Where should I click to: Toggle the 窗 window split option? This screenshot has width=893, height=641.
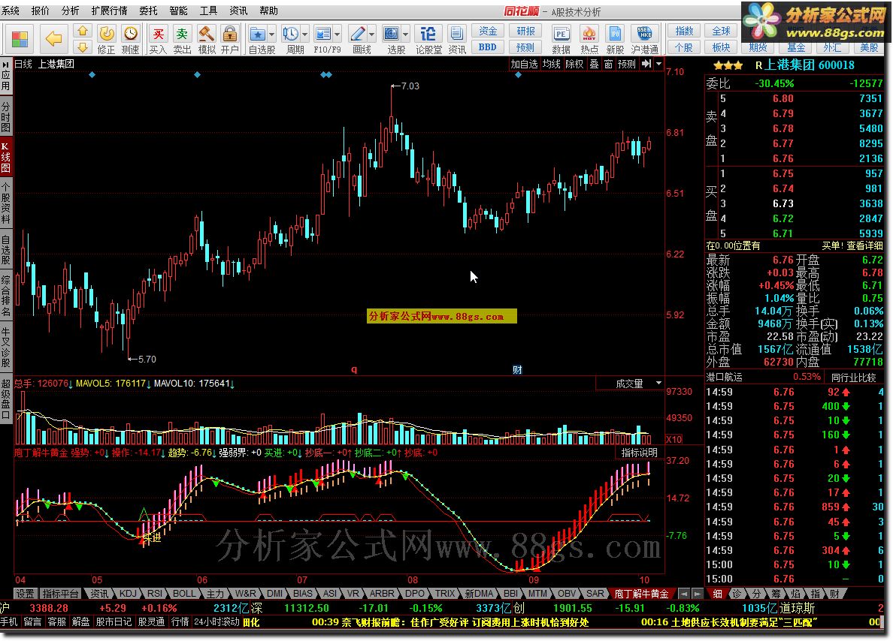pos(608,64)
